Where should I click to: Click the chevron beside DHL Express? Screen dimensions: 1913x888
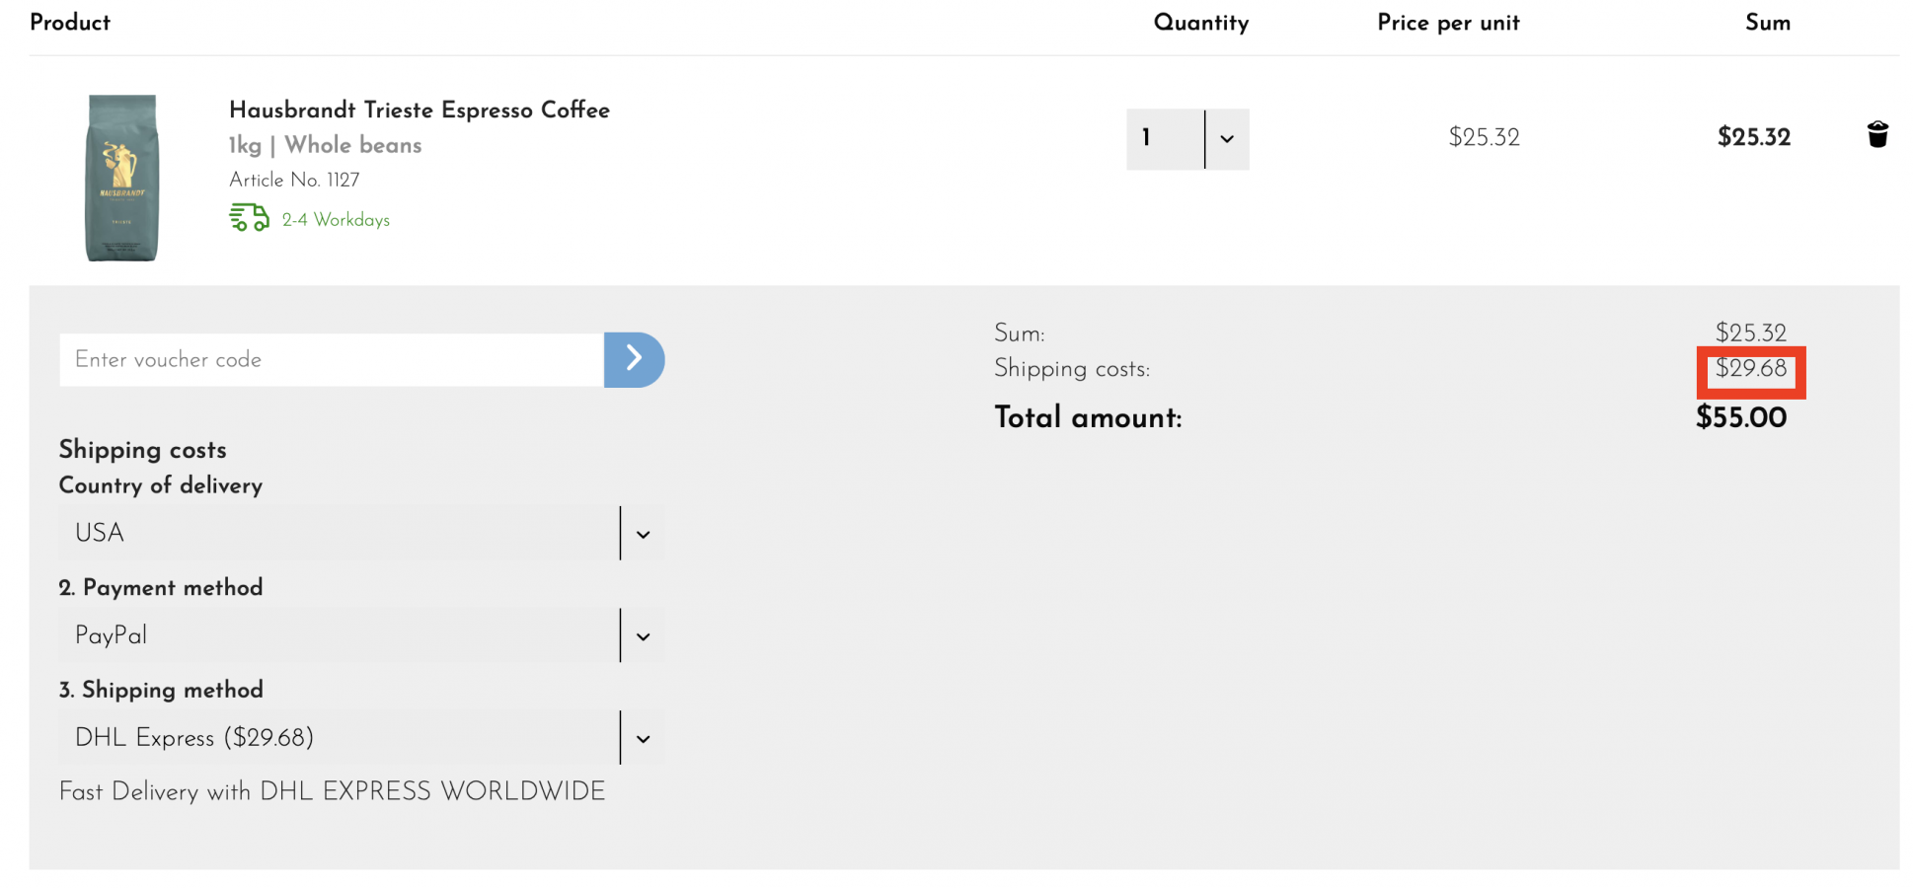pos(643,739)
